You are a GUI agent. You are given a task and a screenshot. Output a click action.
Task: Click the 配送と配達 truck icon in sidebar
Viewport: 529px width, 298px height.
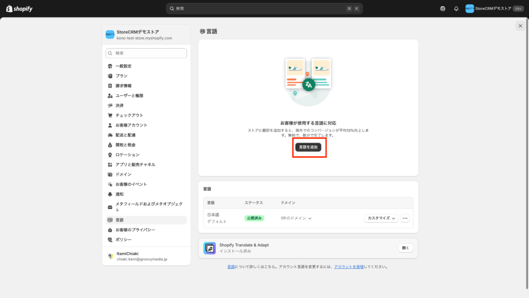(x=110, y=135)
